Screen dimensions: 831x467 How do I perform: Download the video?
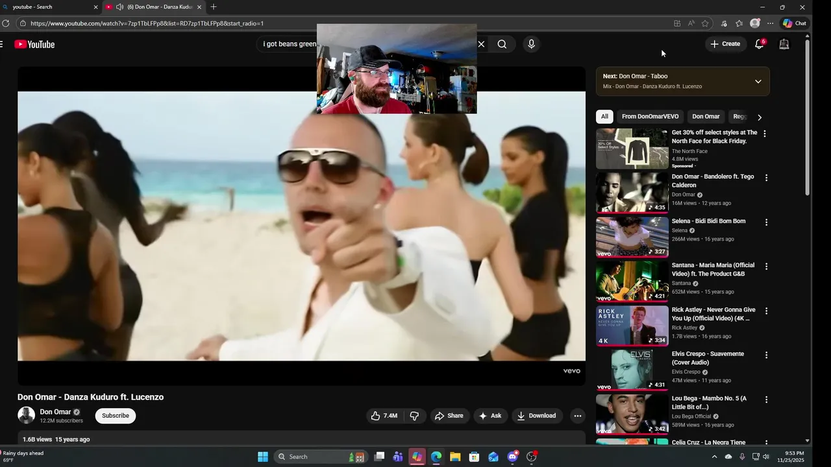point(536,416)
